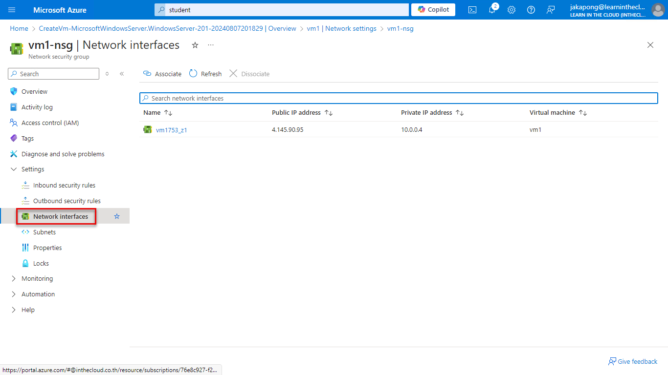Sort by Name column arrows
This screenshot has height=375, width=668.
(x=168, y=113)
